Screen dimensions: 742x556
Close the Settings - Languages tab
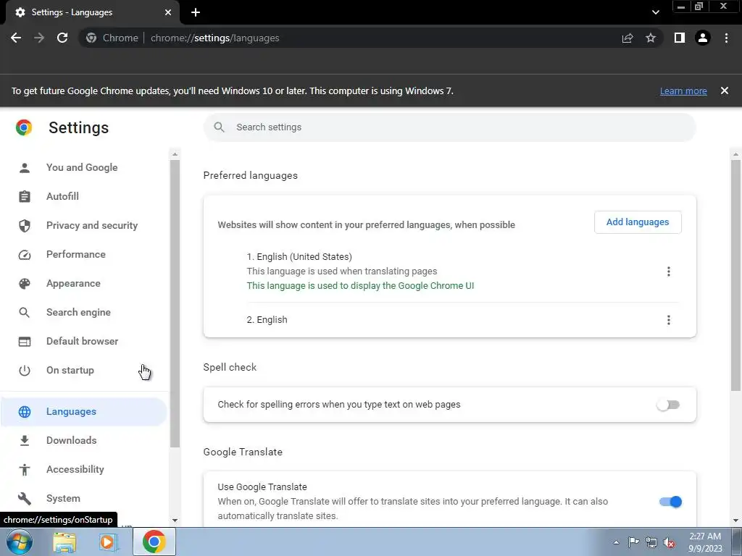tap(168, 12)
